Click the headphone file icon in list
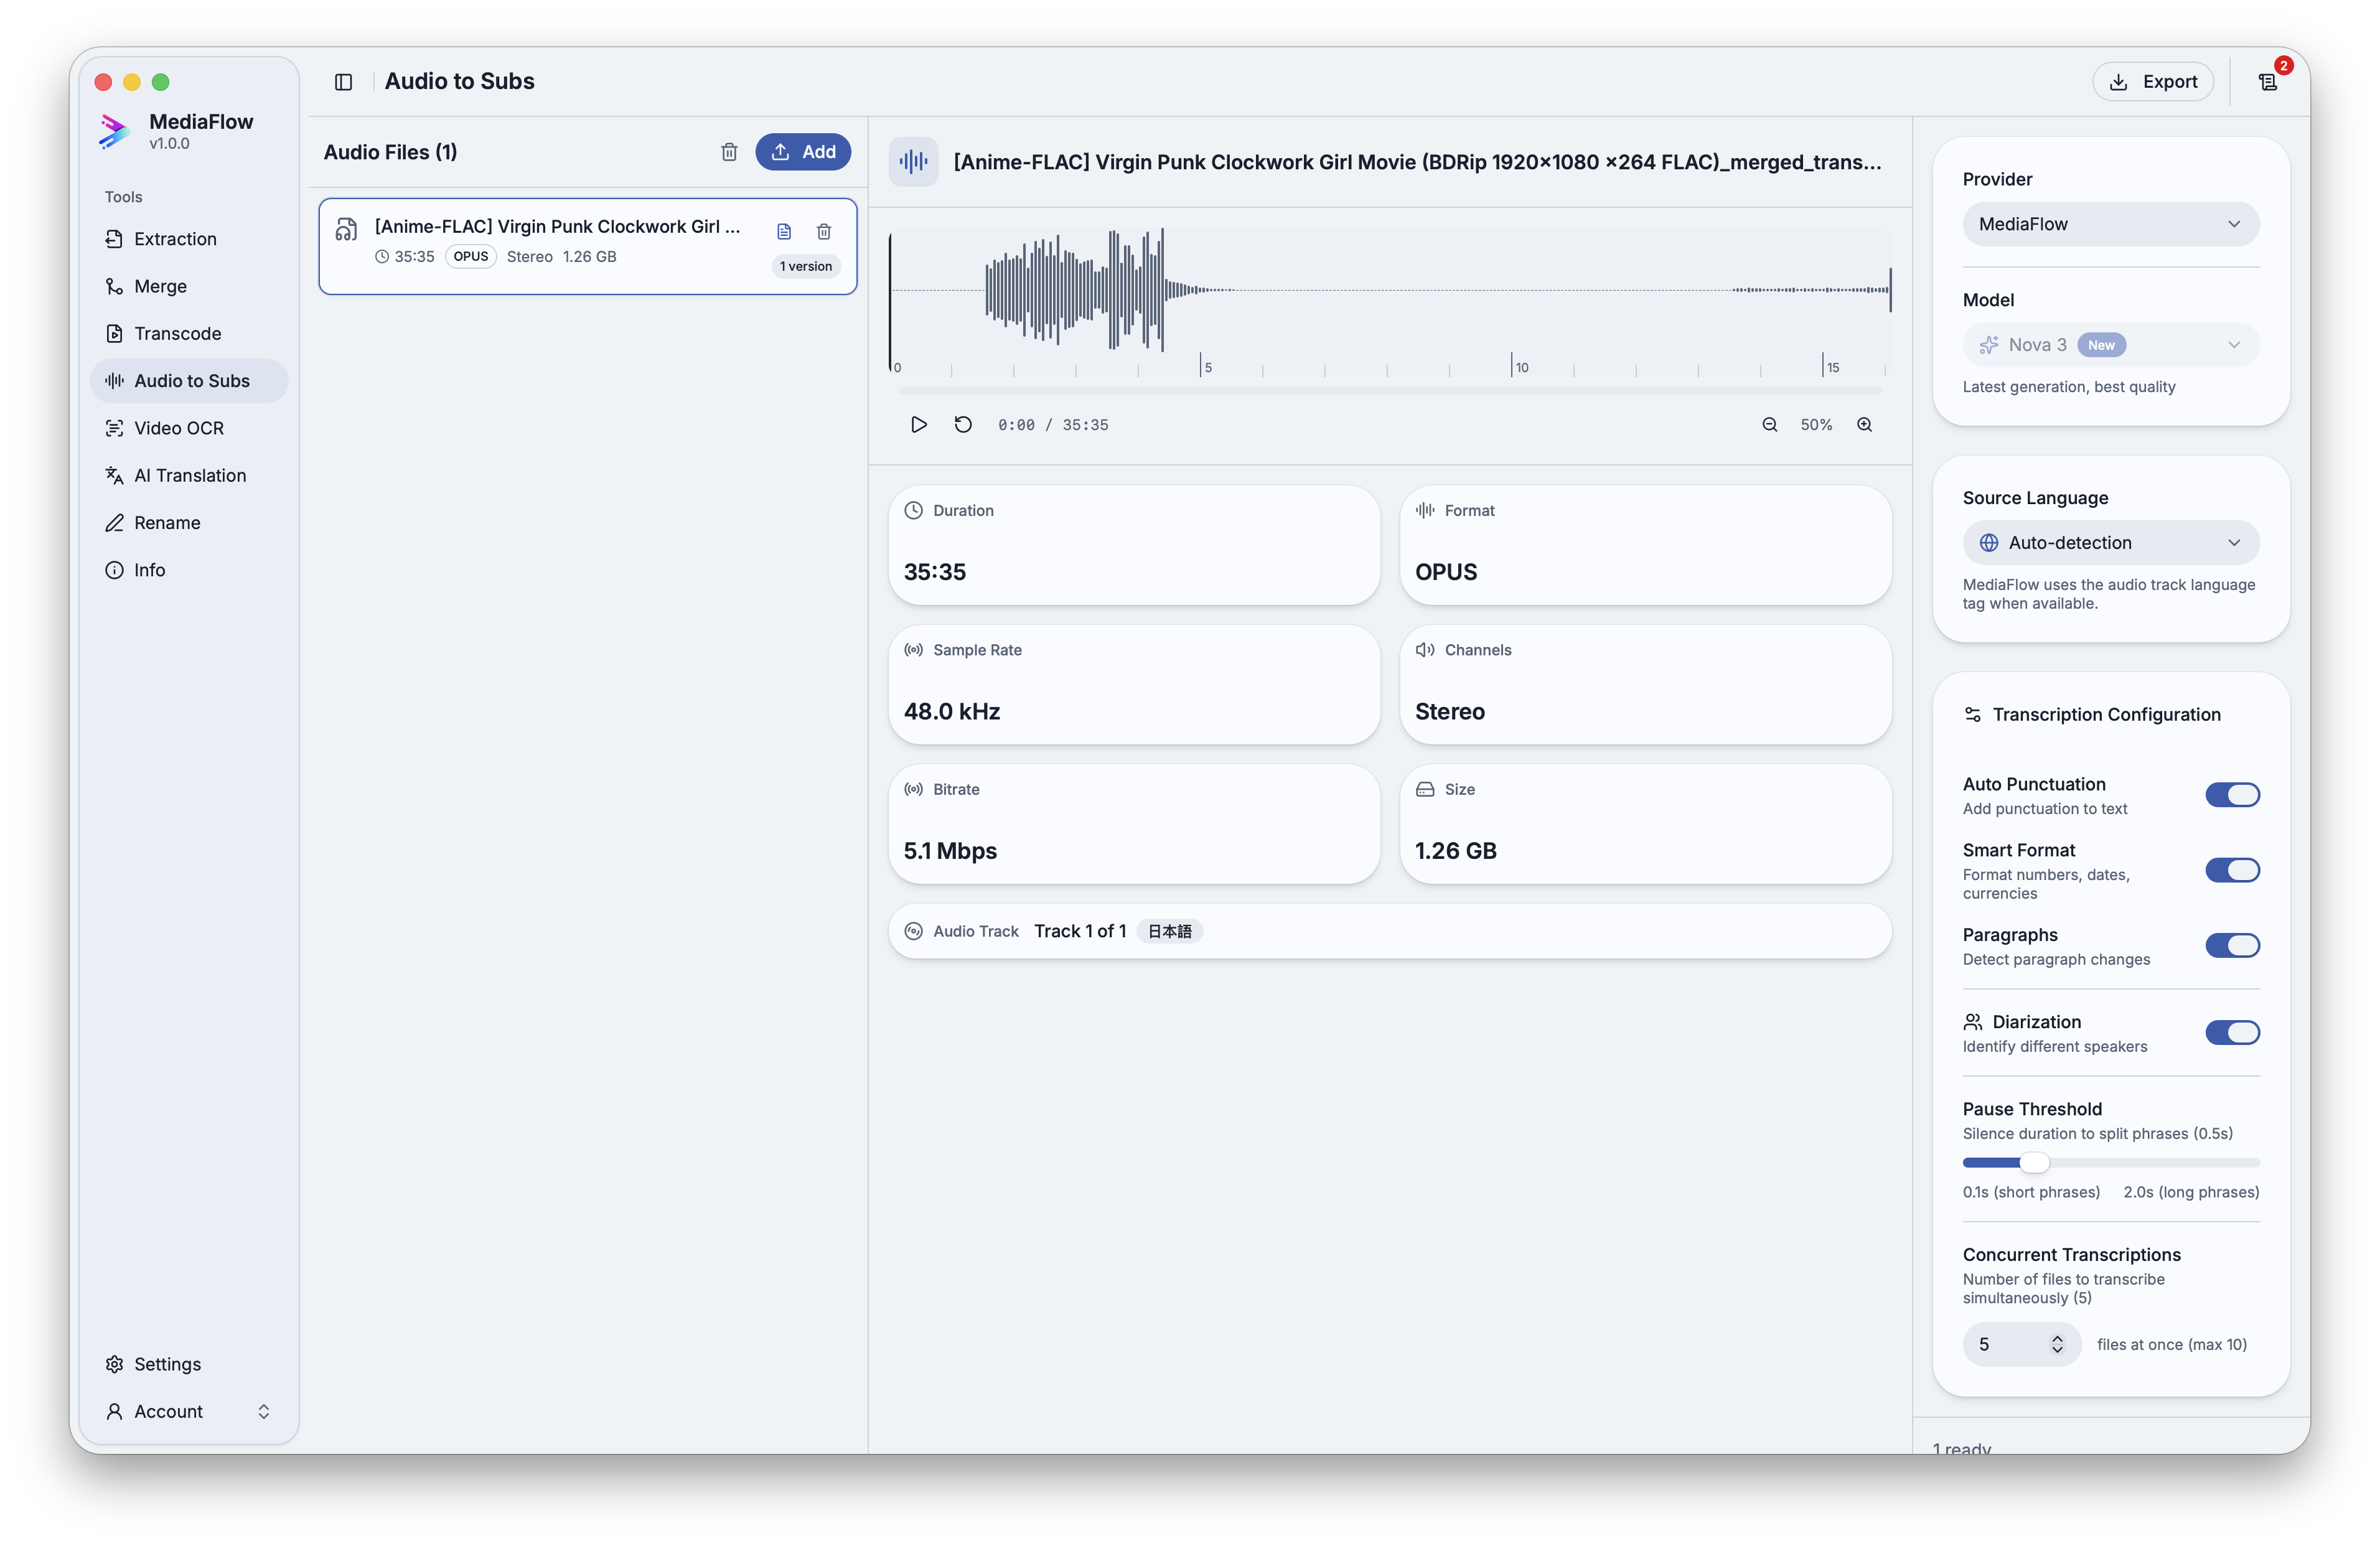The image size is (2380, 1546). click(x=346, y=230)
